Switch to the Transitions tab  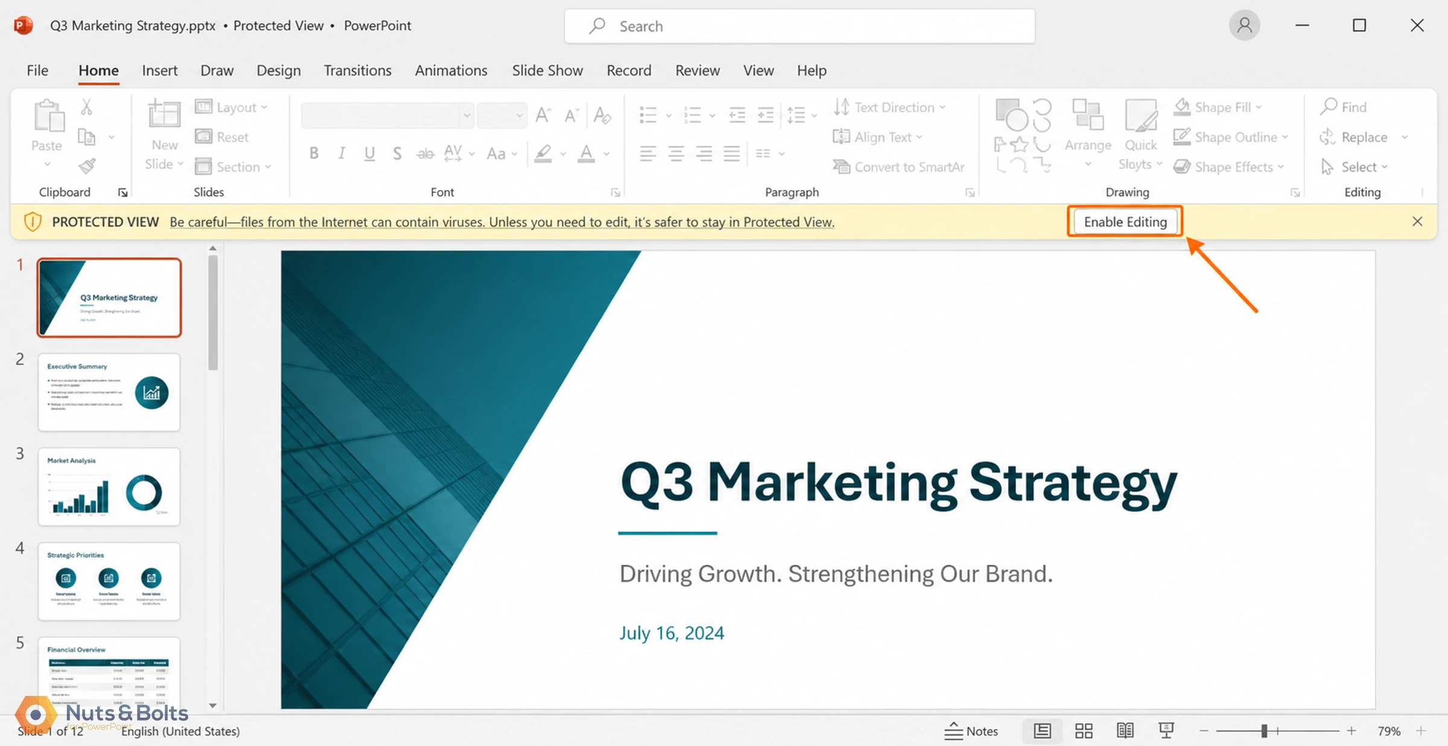357,71
